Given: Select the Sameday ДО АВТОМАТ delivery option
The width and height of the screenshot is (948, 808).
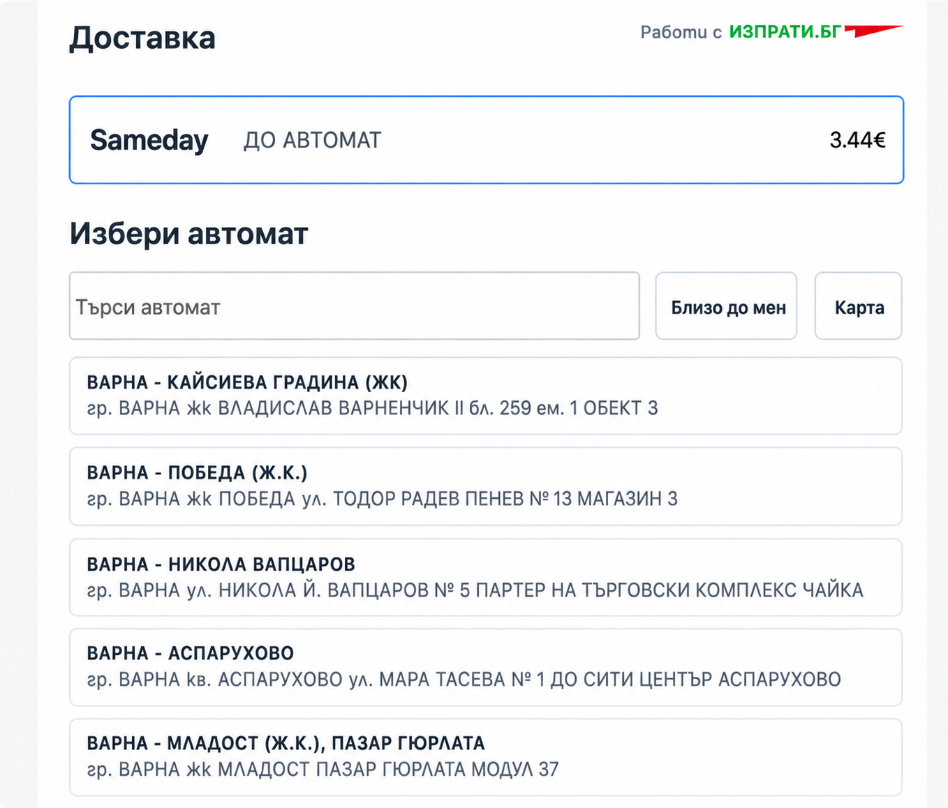Looking at the screenshot, I should point(487,140).
